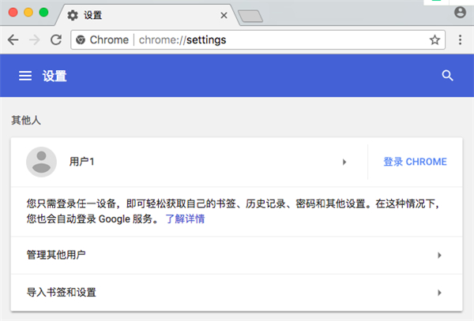This screenshot has width=474, height=321.
Task: Expand the 导入书签和设置 row
Action: (x=439, y=293)
